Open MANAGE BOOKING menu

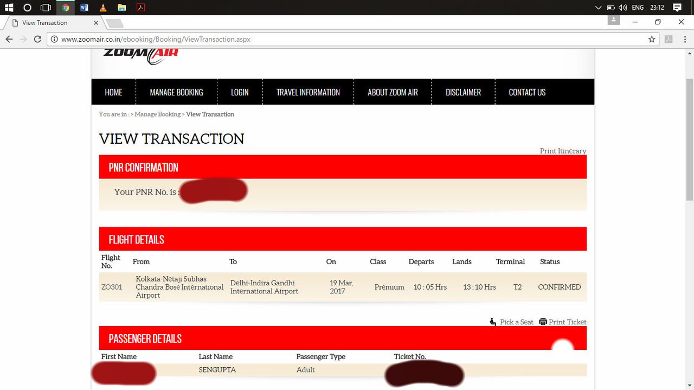(176, 92)
